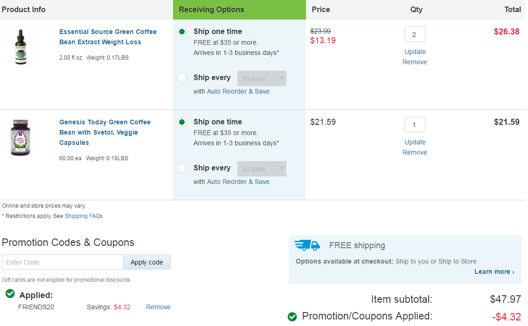Remove Essential Source Green Coffee from cart
The height and width of the screenshot is (326, 528).
415,62
